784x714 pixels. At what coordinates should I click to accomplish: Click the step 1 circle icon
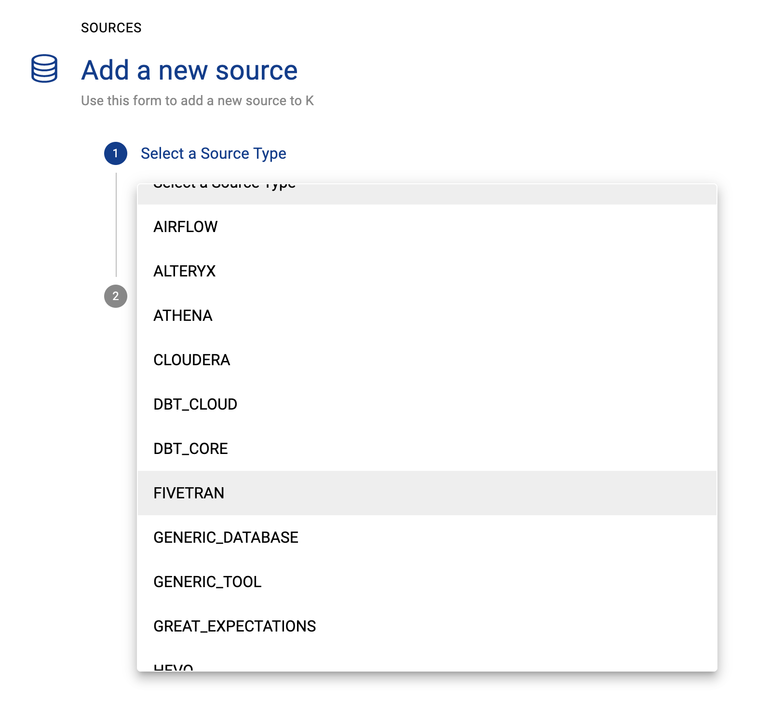(x=116, y=153)
